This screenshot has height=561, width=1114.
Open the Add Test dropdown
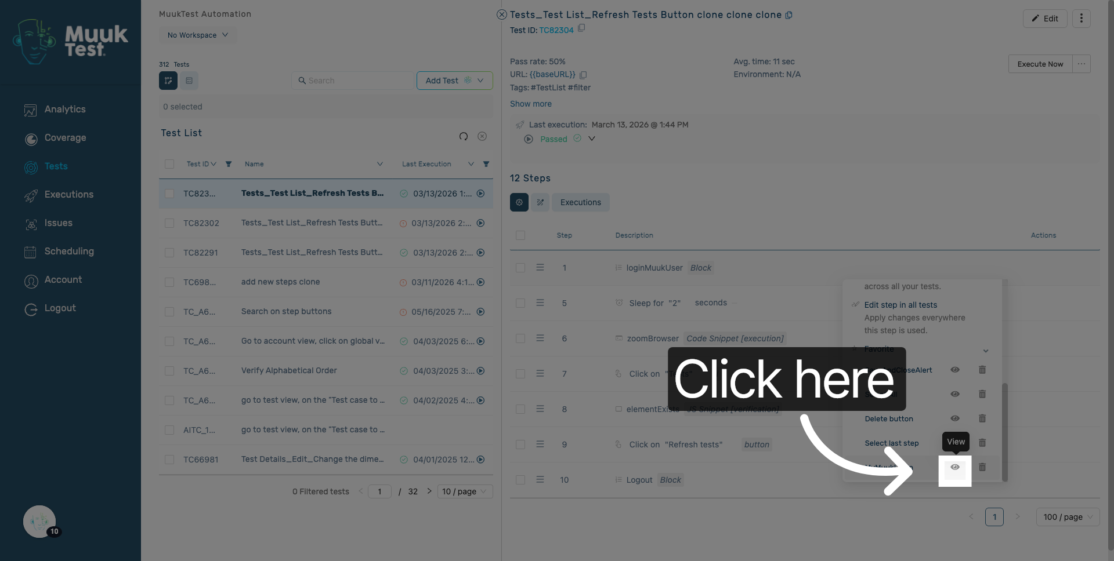(x=455, y=81)
